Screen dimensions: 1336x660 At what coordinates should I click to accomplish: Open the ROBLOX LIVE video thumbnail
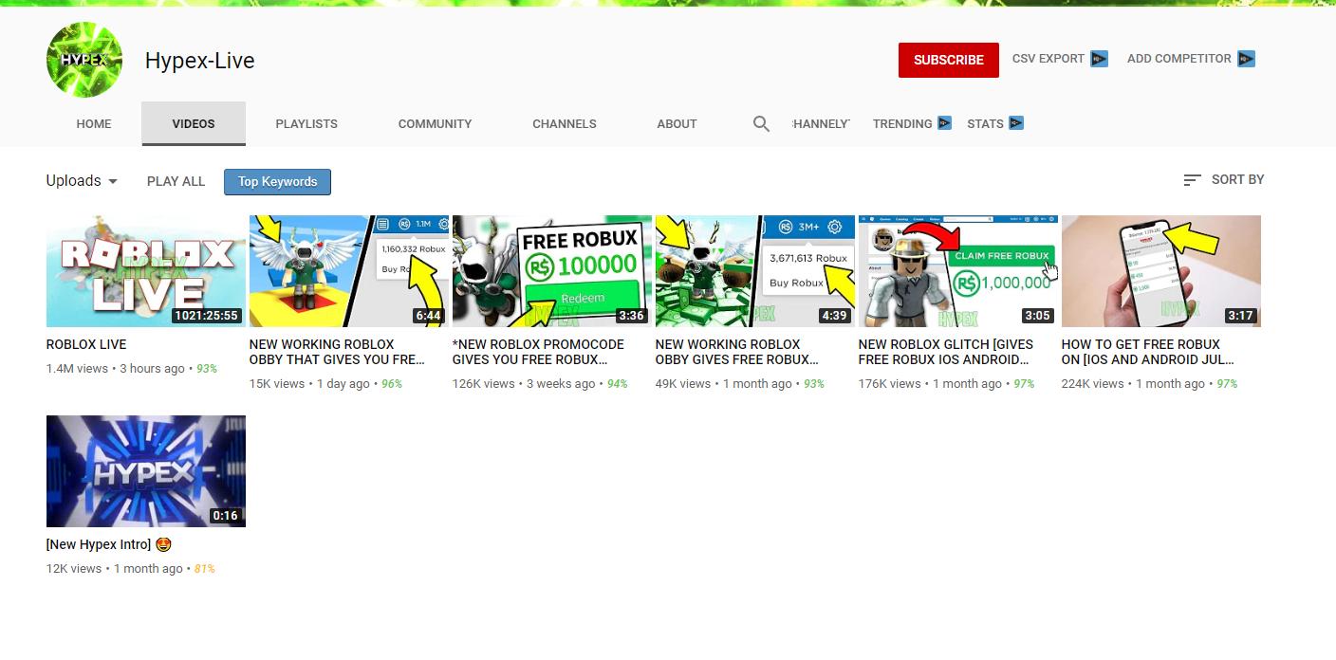146,271
